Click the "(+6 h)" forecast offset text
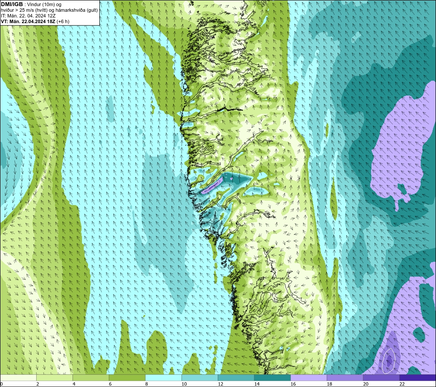 coord(63,21)
